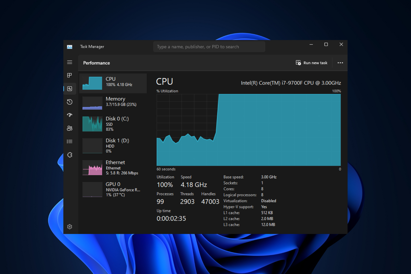
Task: Click the Virtualization Disabled value
Action: tap(268, 201)
